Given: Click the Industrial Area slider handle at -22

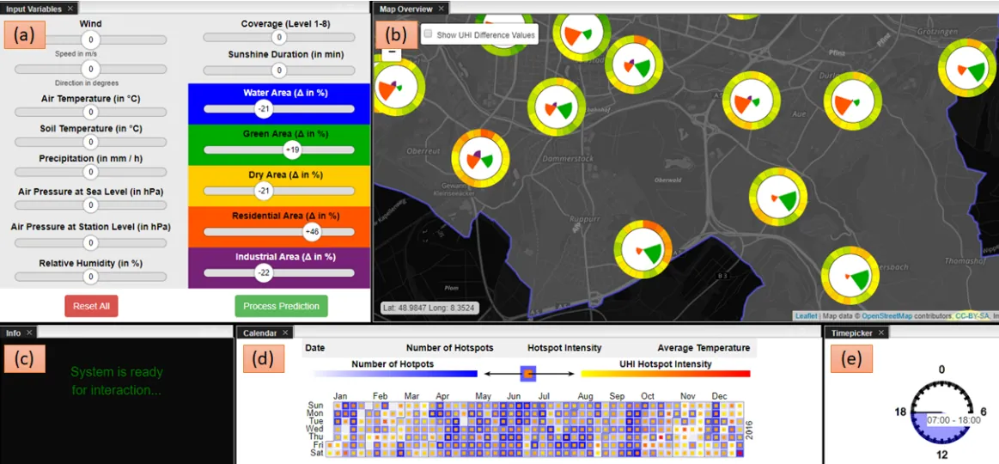Looking at the screenshot, I should [x=262, y=272].
